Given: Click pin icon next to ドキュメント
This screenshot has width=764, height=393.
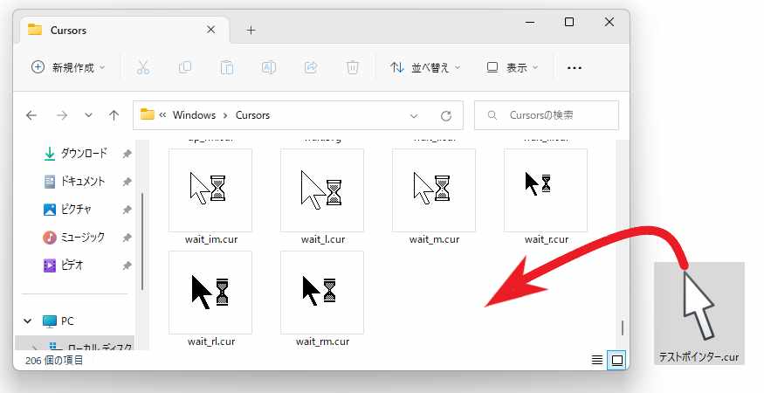Looking at the screenshot, I should point(127,182).
